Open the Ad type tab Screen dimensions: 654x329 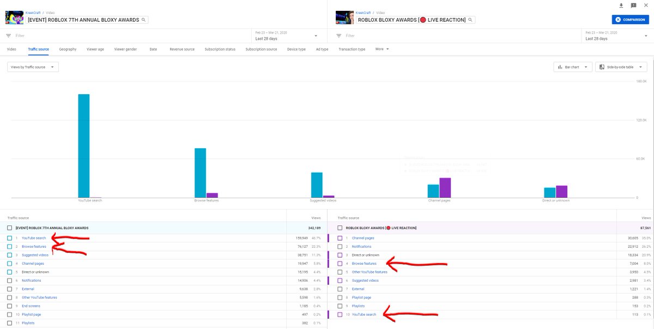pyautogui.click(x=322, y=49)
